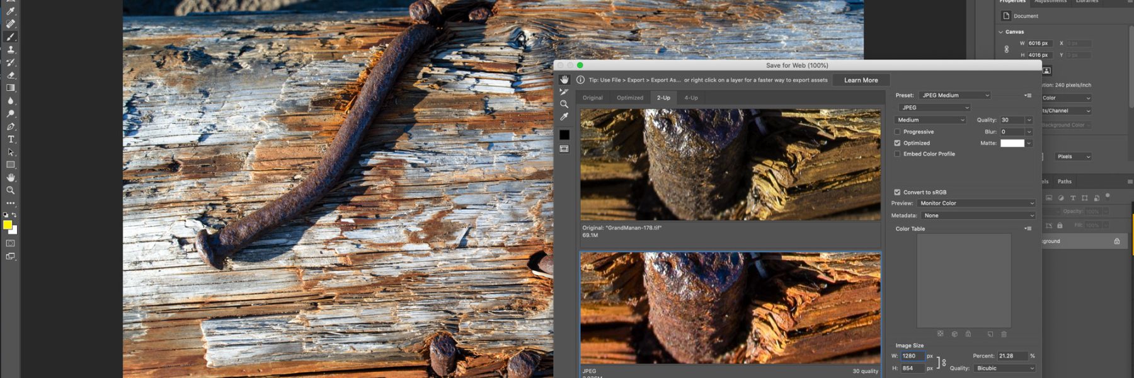Select Slice Select tool in Save for Web
The height and width of the screenshot is (378, 1134).
click(564, 92)
